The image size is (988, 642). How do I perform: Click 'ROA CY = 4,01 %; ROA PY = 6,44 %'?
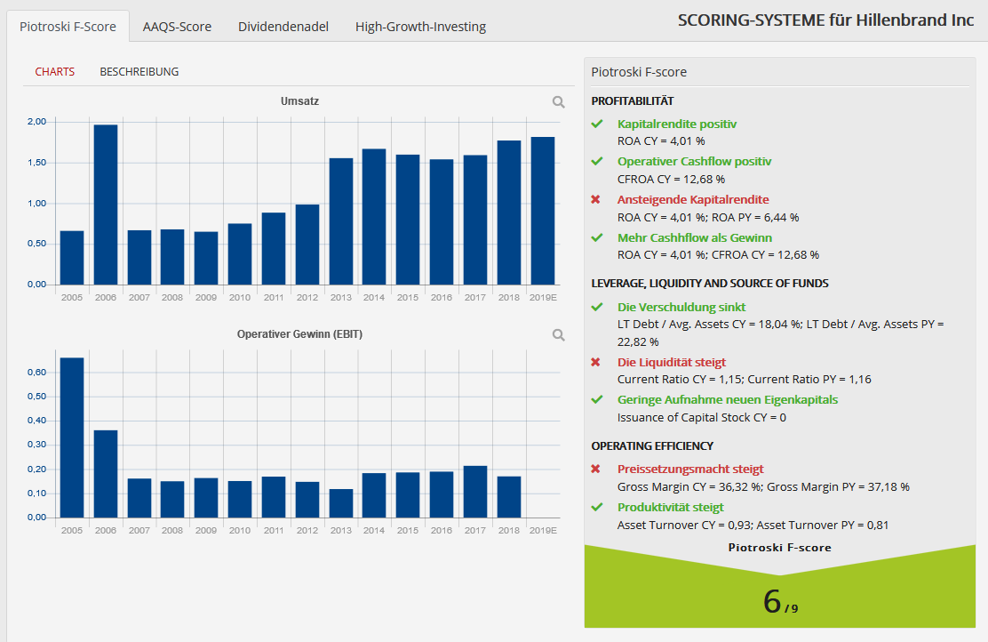(x=708, y=218)
